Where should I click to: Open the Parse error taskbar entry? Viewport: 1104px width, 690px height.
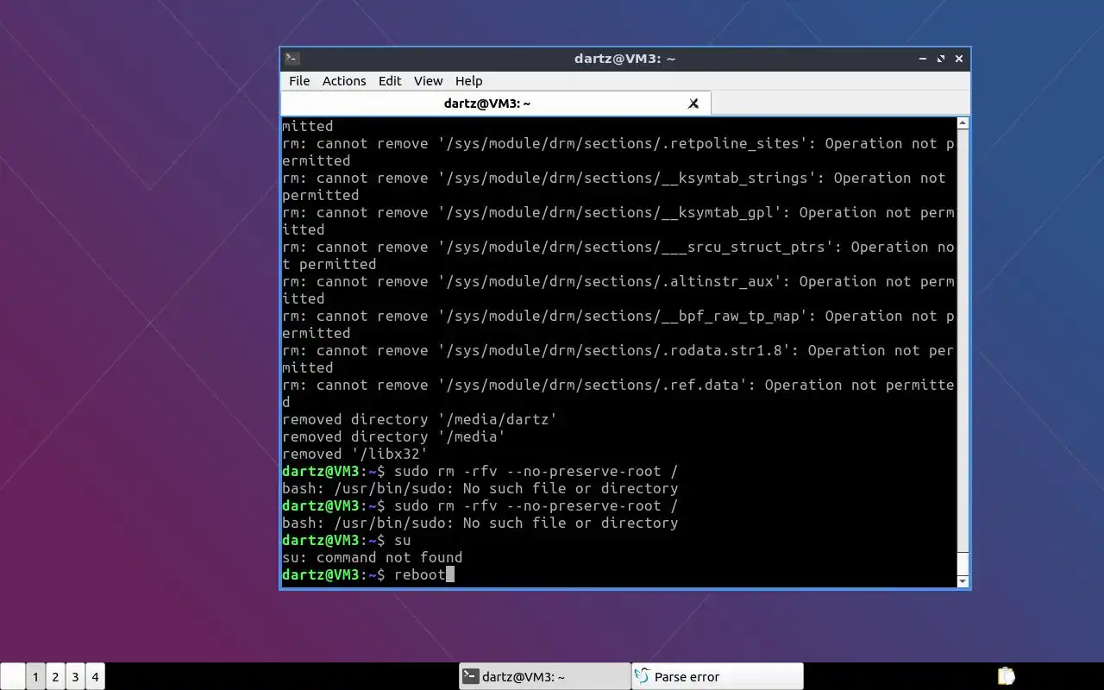coord(718,677)
